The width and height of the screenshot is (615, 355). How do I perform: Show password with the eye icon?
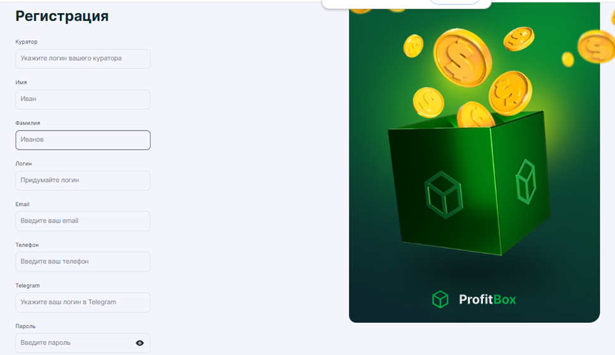point(140,343)
